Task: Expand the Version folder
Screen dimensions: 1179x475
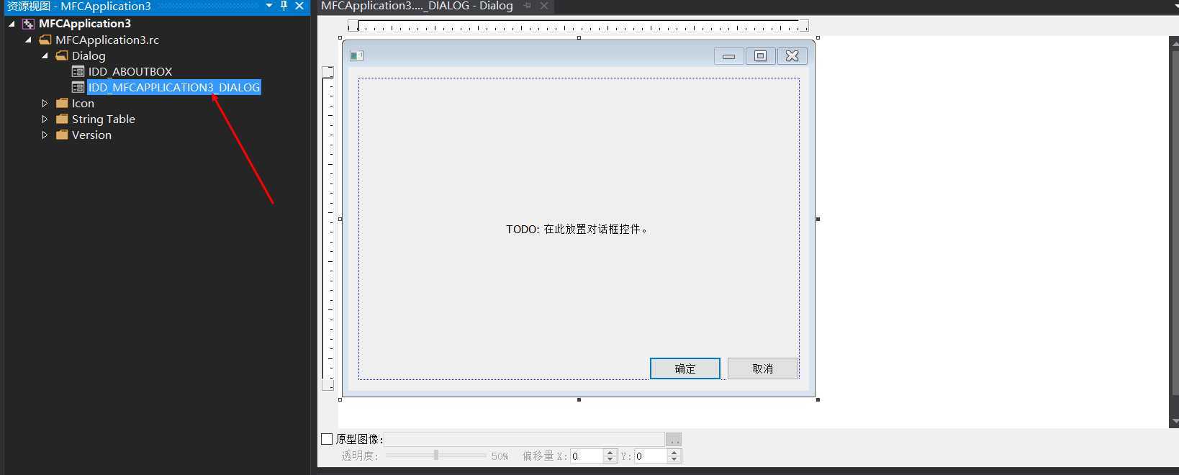Action: pos(45,135)
